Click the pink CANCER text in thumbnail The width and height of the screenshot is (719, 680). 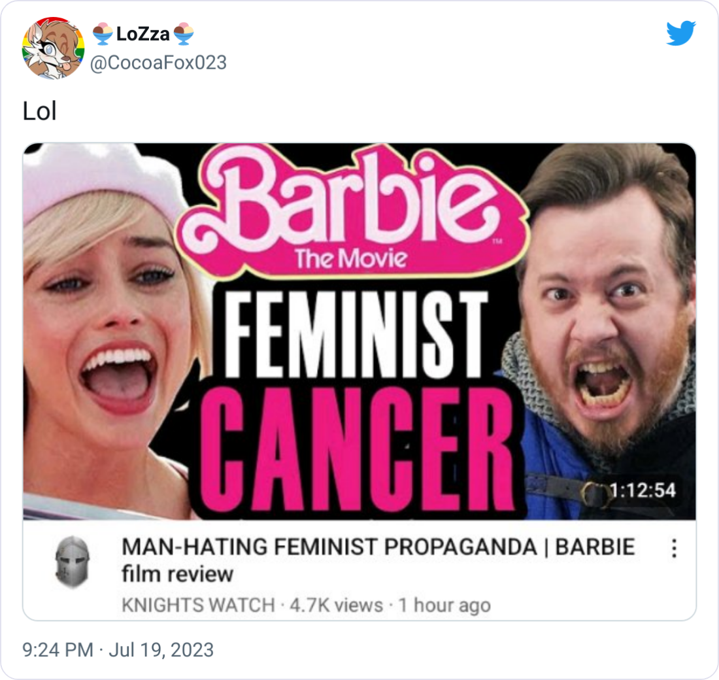[x=357, y=450]
